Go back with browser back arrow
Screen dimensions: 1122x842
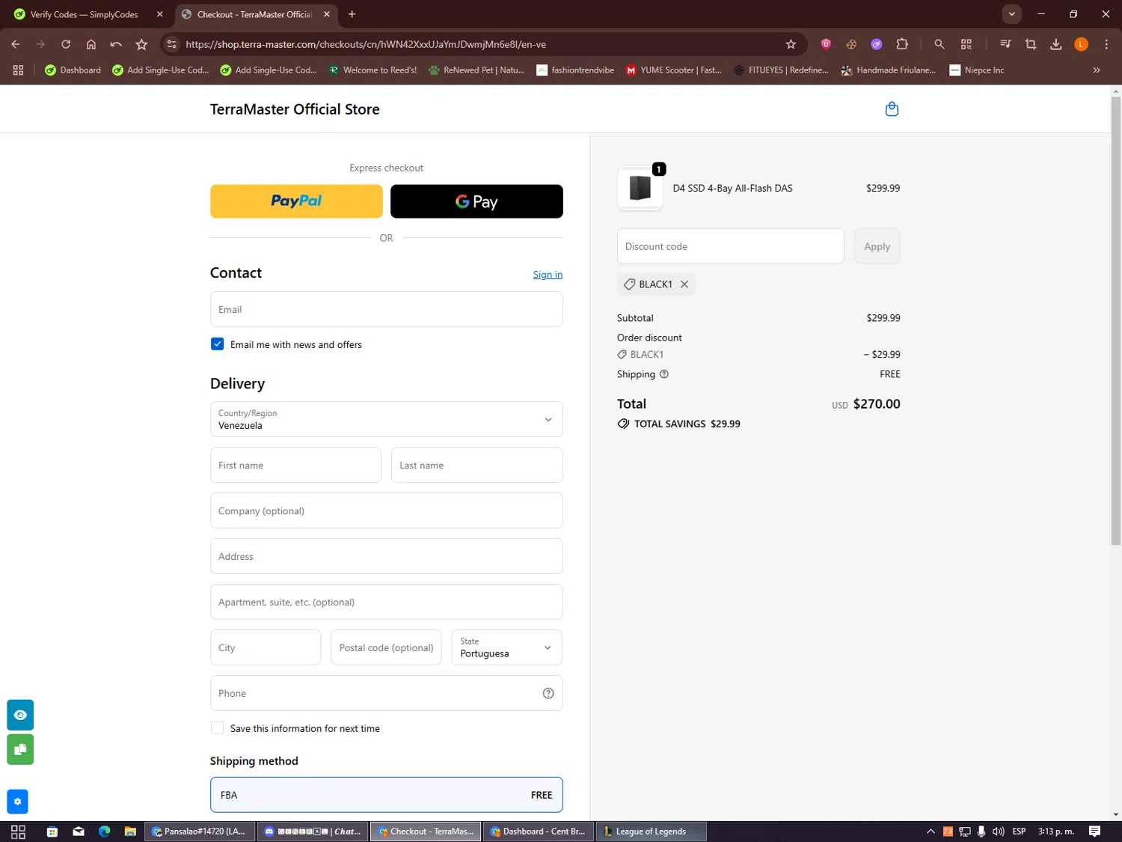pos(16,44)
